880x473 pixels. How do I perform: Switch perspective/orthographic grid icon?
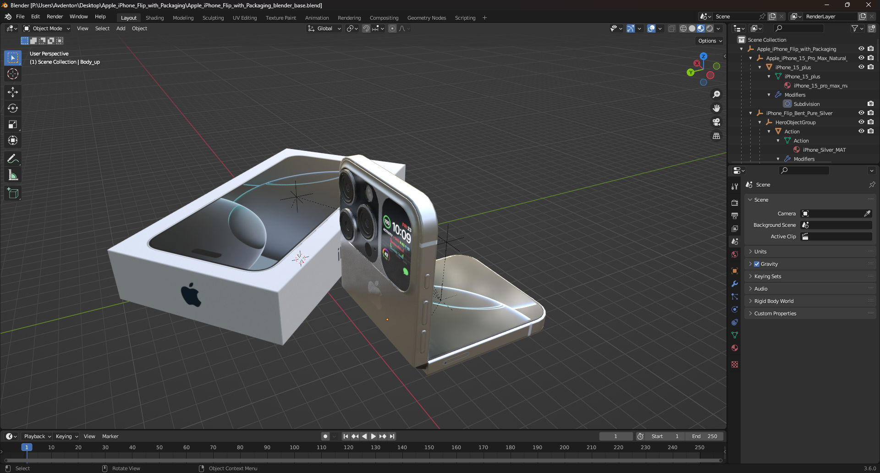[x=716, y=136]
